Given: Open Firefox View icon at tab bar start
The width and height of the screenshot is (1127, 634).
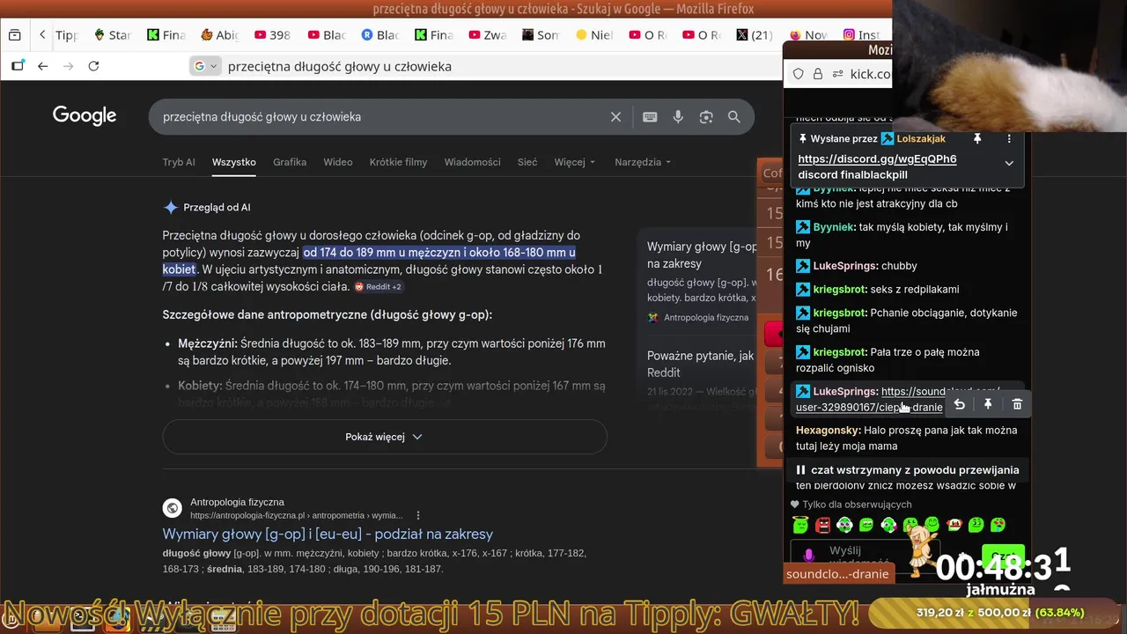Looking at the screenshot, I should (x=14, y=35).
